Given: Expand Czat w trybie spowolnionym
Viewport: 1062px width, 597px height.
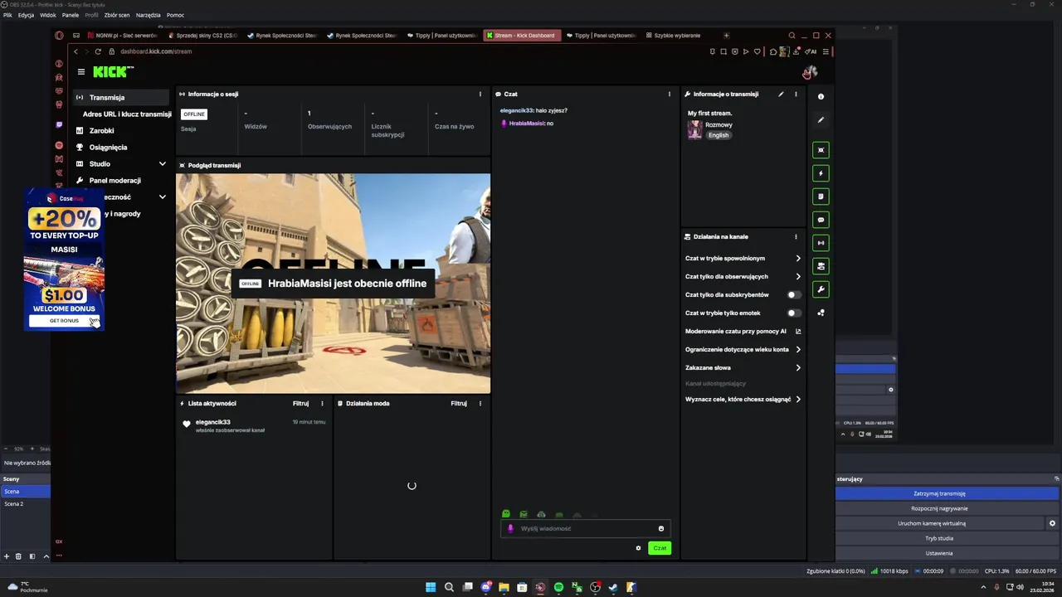Looking at the screenshot, I should pos(743,259).
